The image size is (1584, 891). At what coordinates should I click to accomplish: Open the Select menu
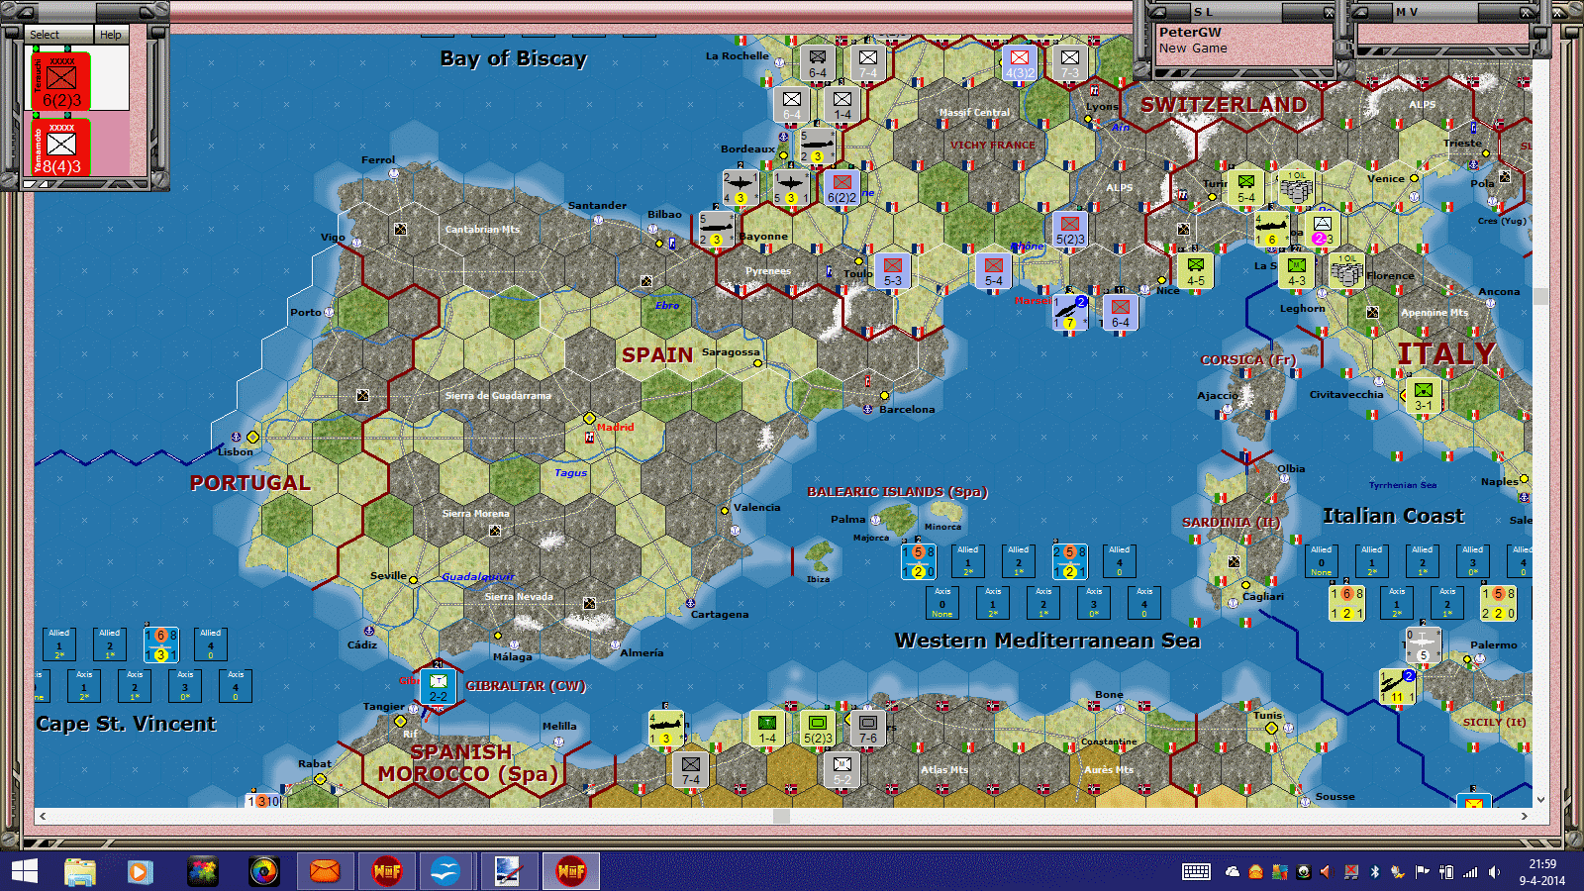58,35
